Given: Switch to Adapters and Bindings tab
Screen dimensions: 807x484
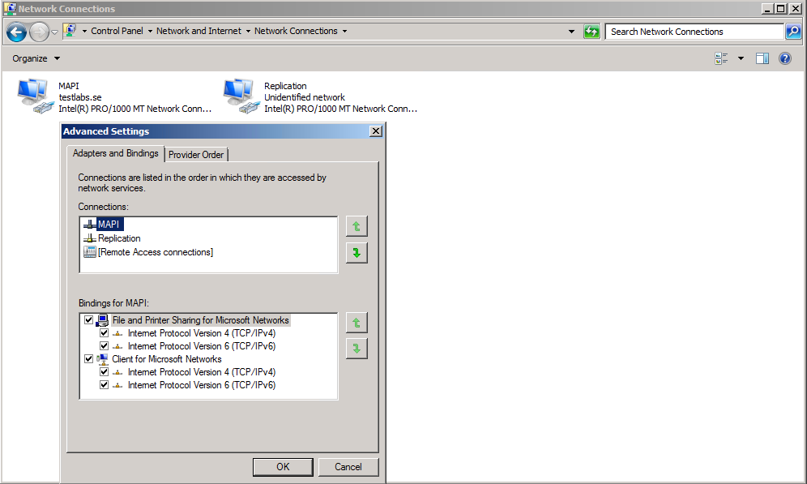Looking at the screenshot, I should coord(115,153).
